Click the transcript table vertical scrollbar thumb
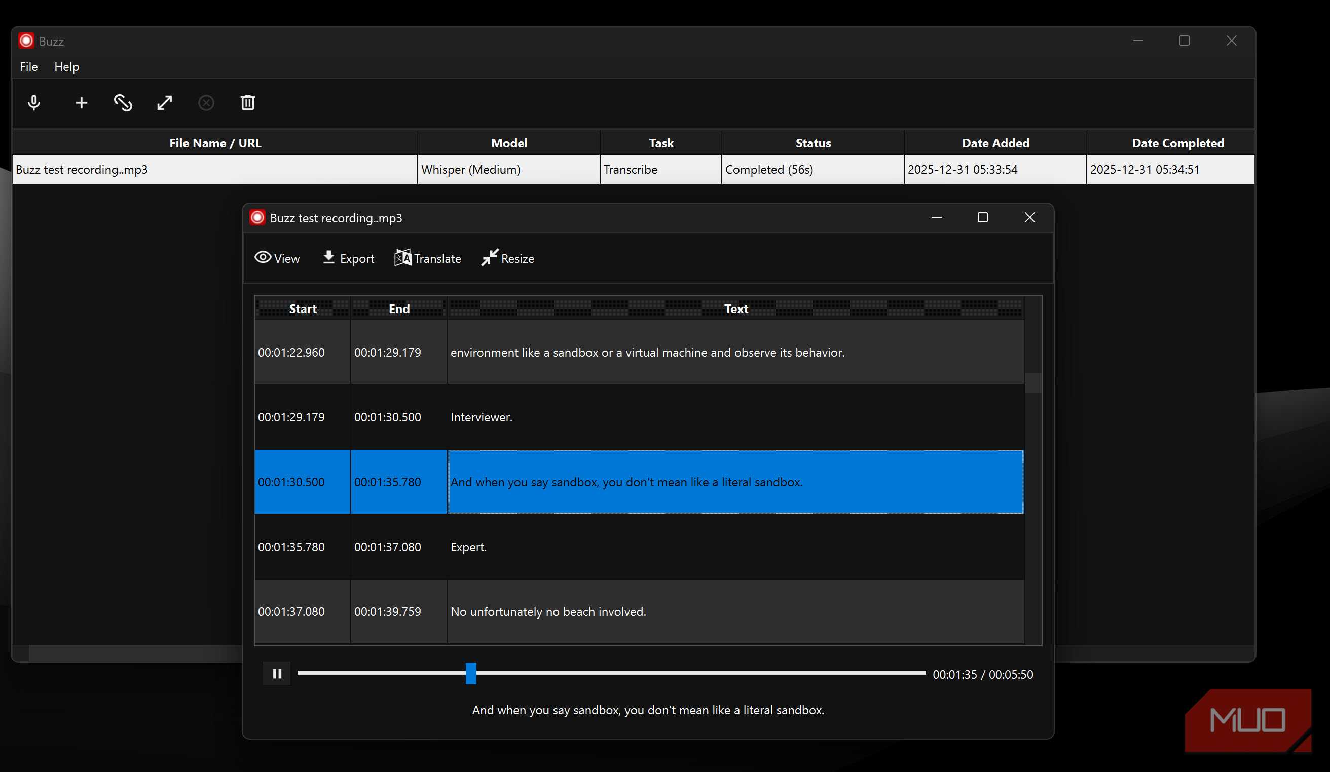Viewport: 1330px width, 772px height. (1033, 383)
